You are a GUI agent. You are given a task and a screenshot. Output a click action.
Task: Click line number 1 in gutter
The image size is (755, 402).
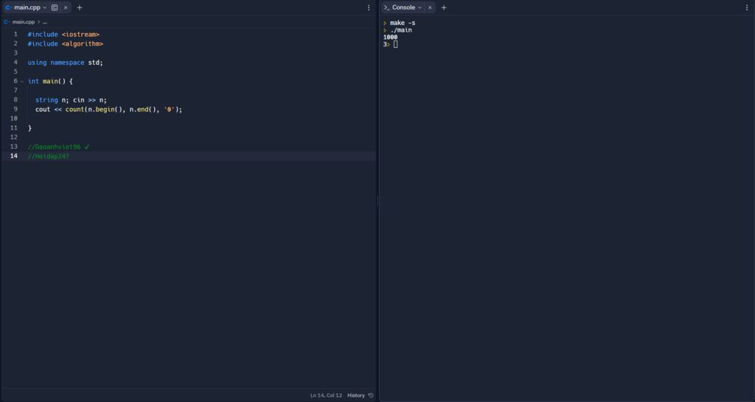[x=15, y=35]
